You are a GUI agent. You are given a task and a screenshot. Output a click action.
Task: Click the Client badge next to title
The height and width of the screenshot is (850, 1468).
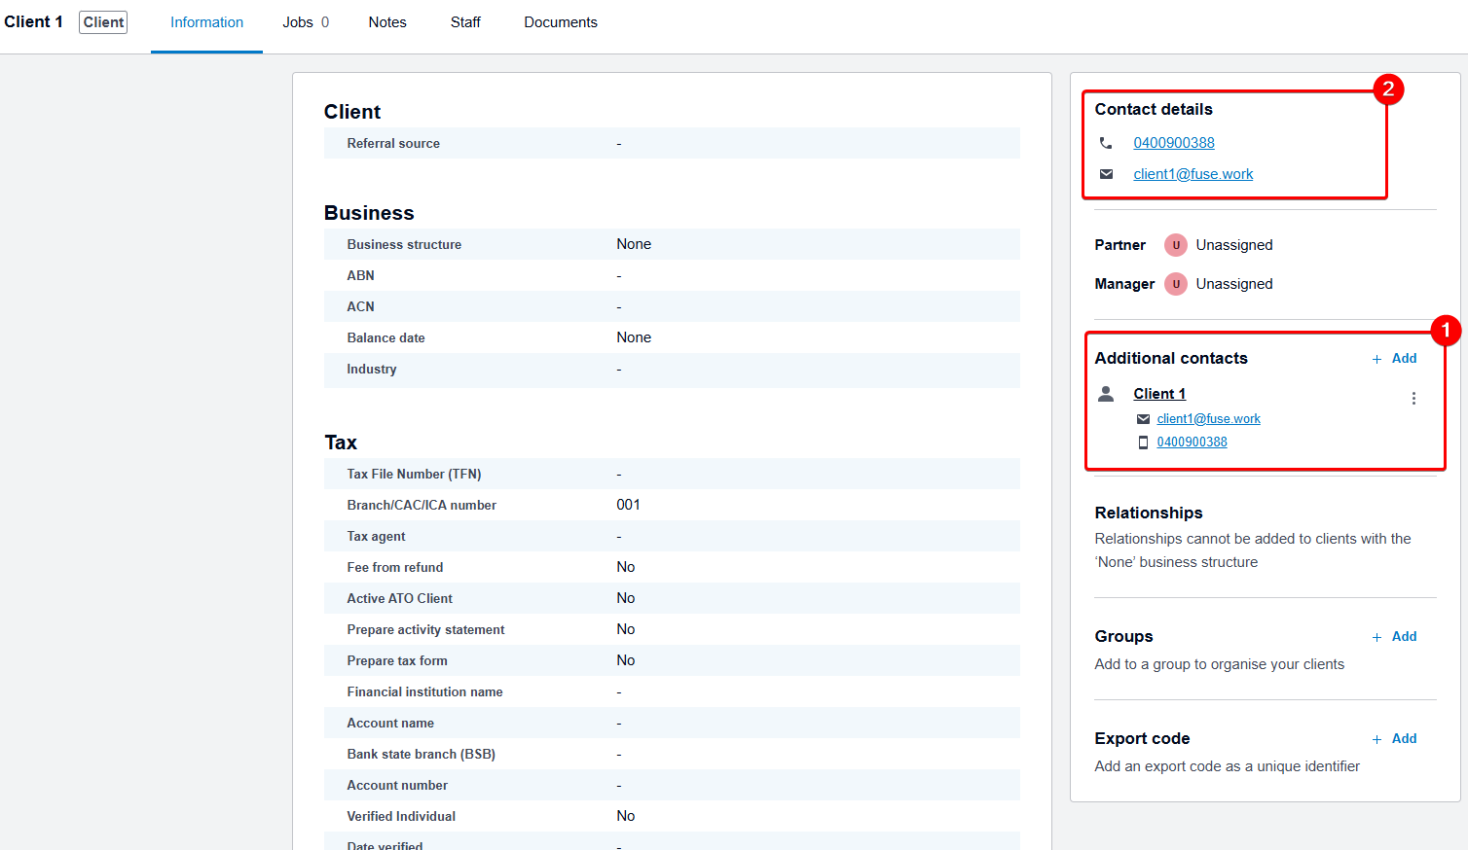[x=103, y=22]
